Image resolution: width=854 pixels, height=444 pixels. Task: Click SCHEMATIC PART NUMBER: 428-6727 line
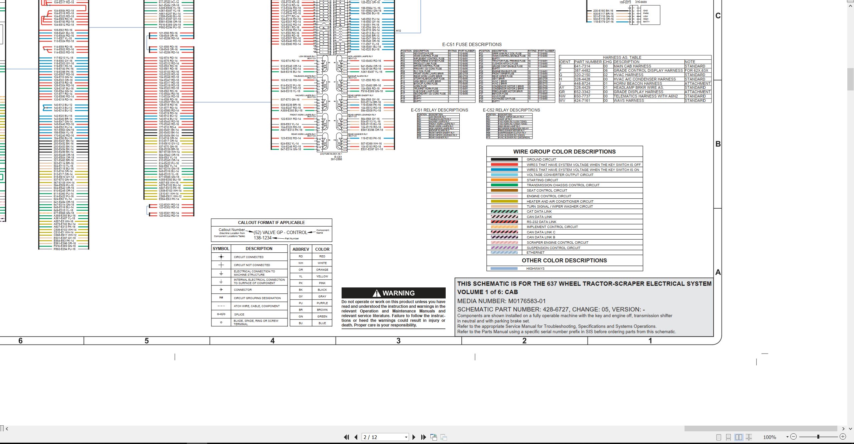551,309
